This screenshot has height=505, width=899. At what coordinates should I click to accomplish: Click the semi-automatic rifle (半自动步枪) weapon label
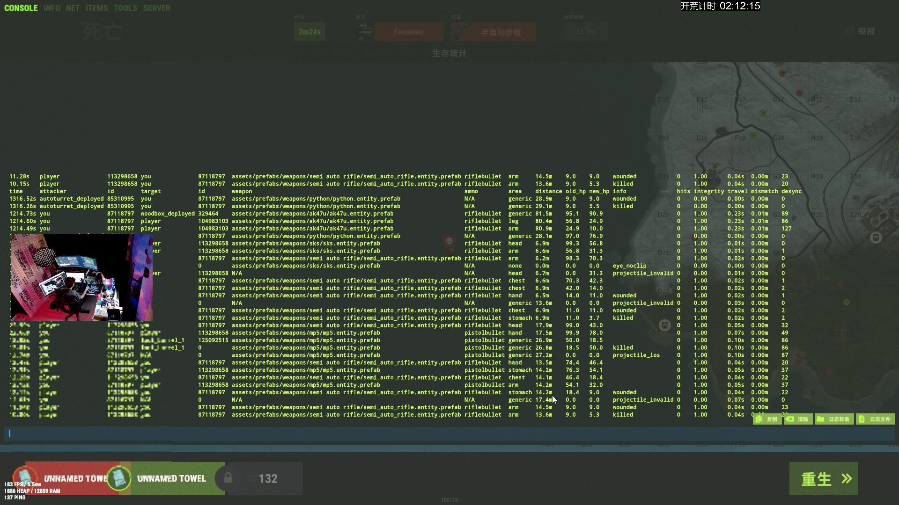pyautogui.click(x=501, y=32)
